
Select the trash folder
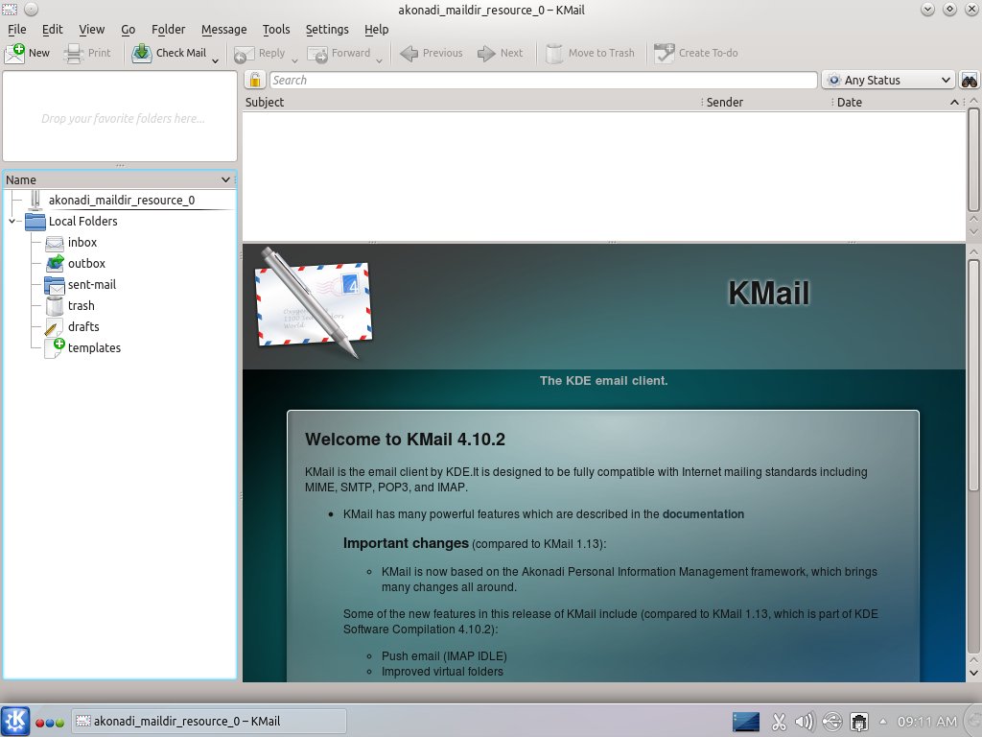81,306
